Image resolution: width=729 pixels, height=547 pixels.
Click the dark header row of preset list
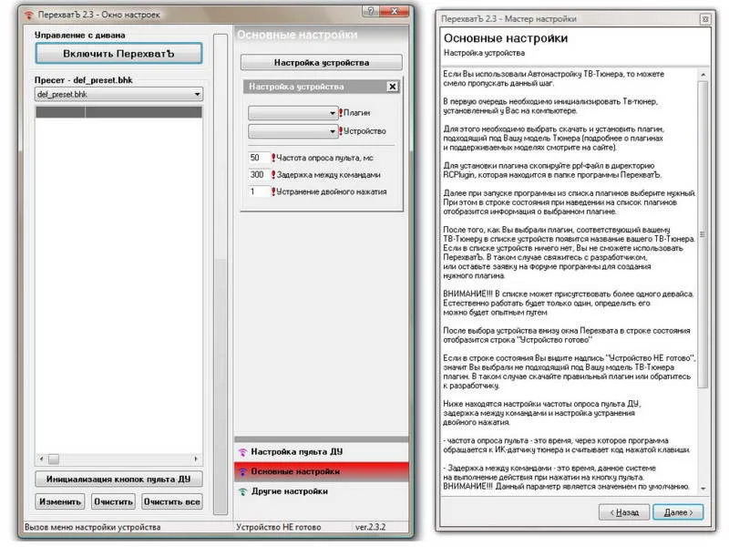pyautogui.click(x=118, y=111)
